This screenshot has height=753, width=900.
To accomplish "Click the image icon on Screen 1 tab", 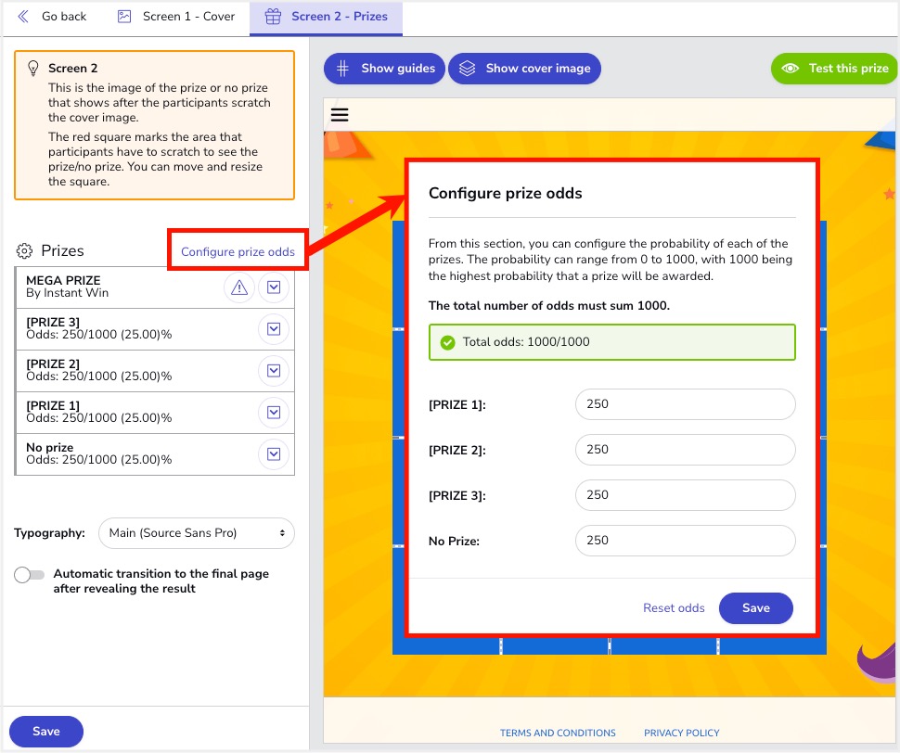I will coord(124,17).
